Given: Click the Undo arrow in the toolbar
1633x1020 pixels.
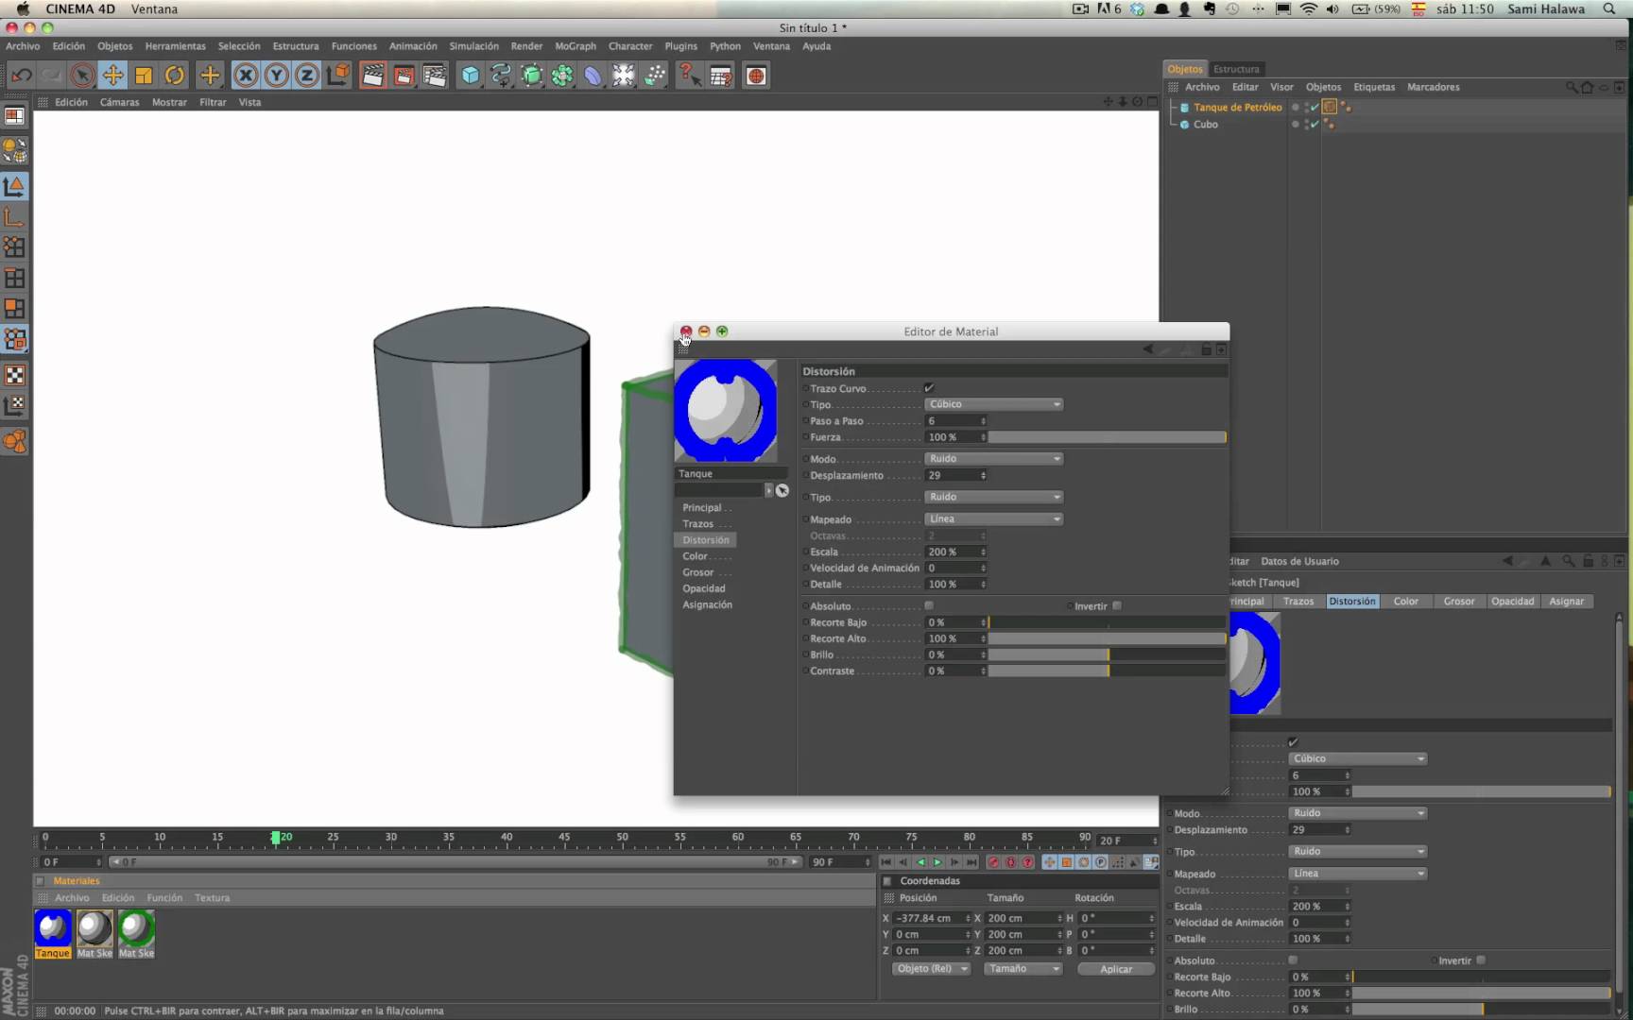Looking at the screenshot, I should (x=22, y=76).
